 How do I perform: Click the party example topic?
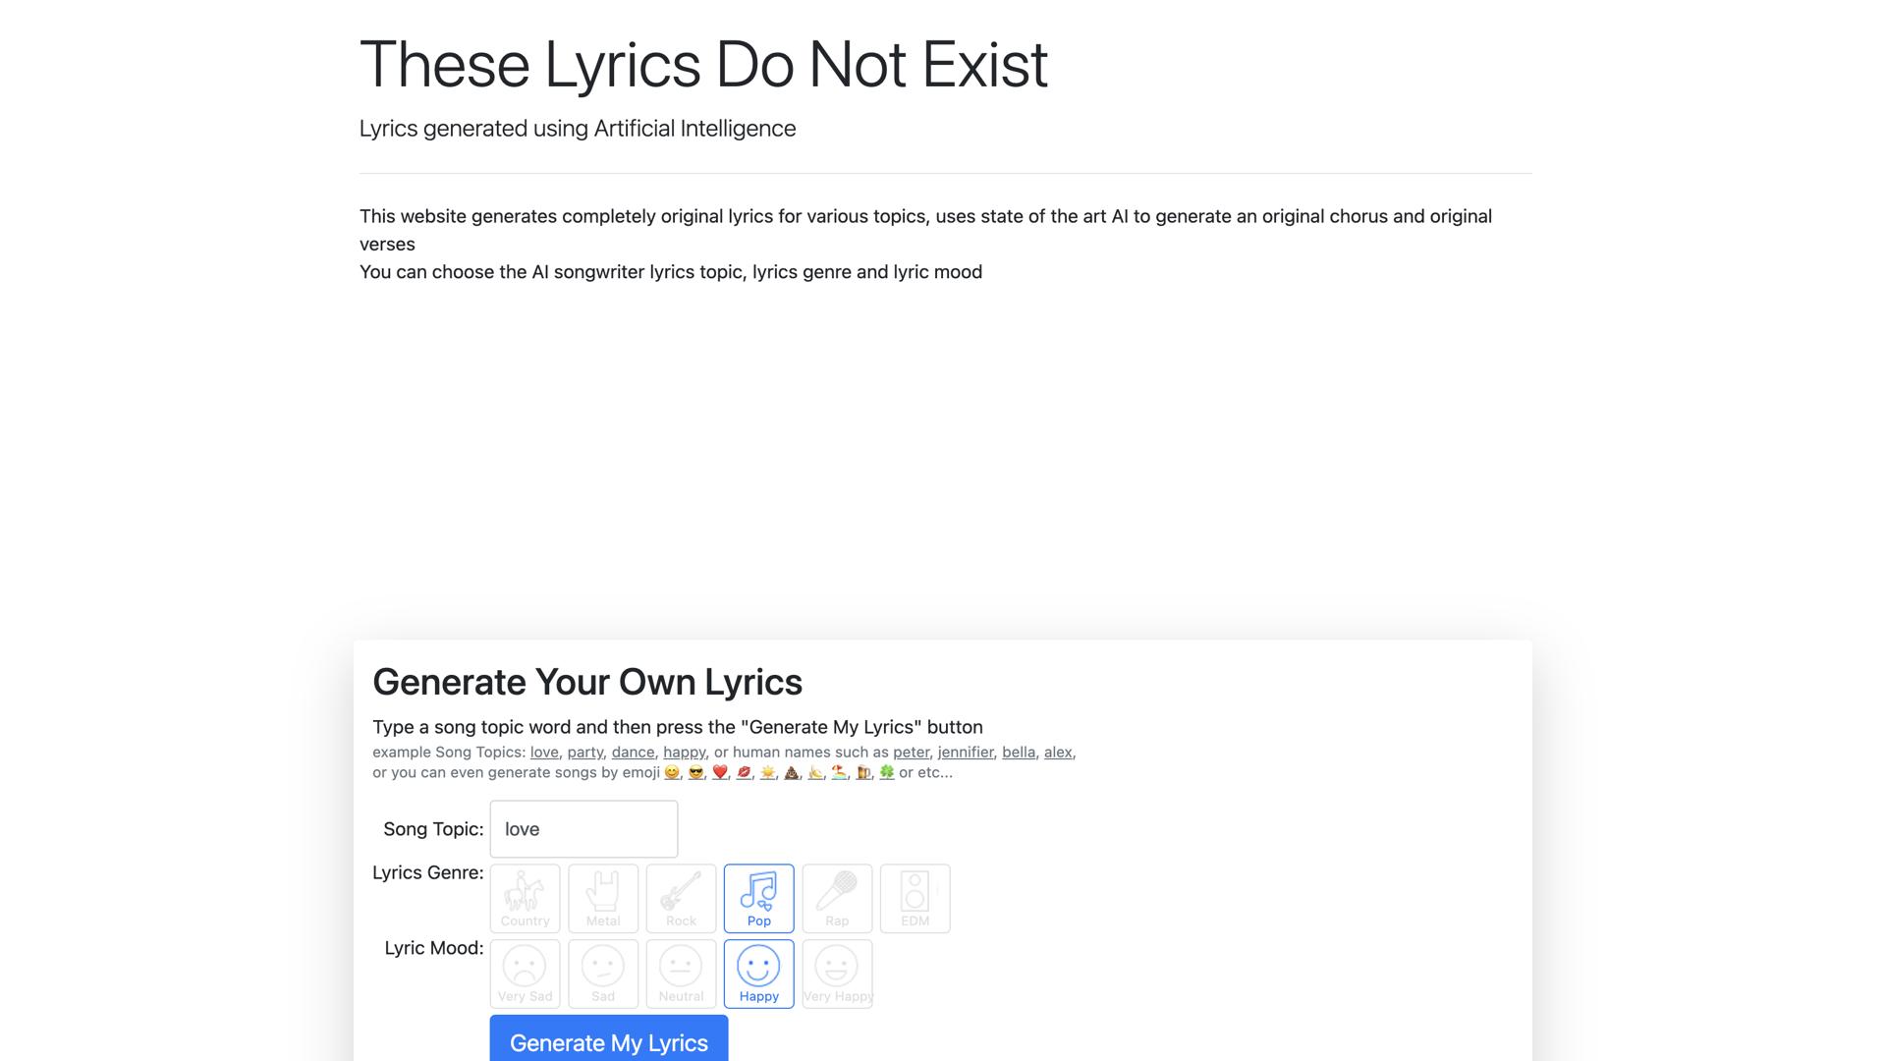(x=584, y=752)
